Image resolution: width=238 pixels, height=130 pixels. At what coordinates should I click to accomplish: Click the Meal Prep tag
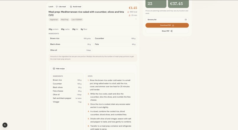65,19
